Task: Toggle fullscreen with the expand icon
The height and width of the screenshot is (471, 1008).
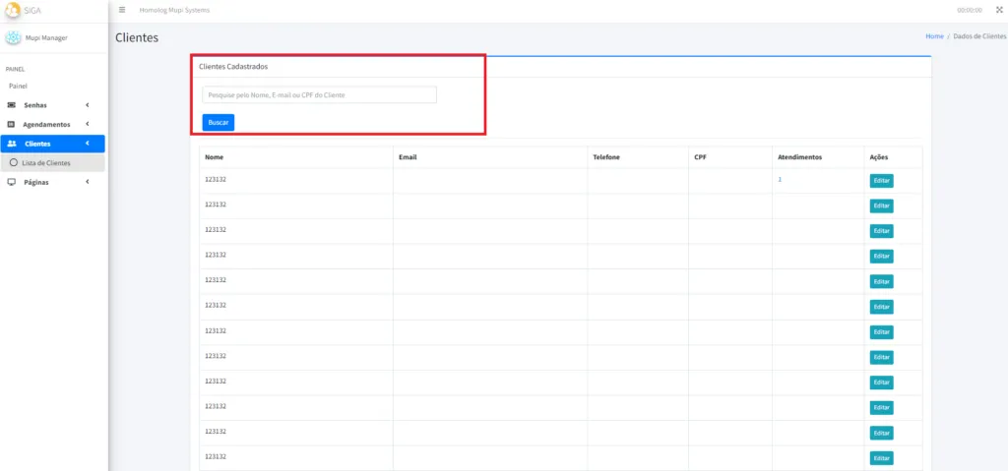Action: (x=999, y=10)
